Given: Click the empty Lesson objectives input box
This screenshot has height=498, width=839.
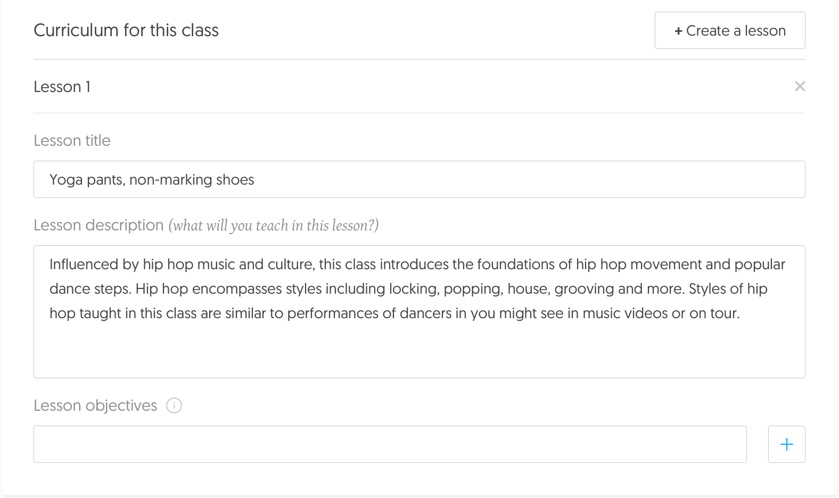Looking at the screenshot, I should click(390, 444).
